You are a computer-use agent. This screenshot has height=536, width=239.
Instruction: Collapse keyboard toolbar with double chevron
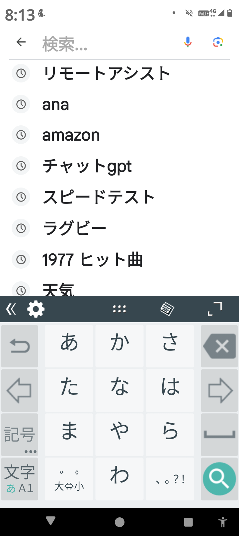point(11,309)
